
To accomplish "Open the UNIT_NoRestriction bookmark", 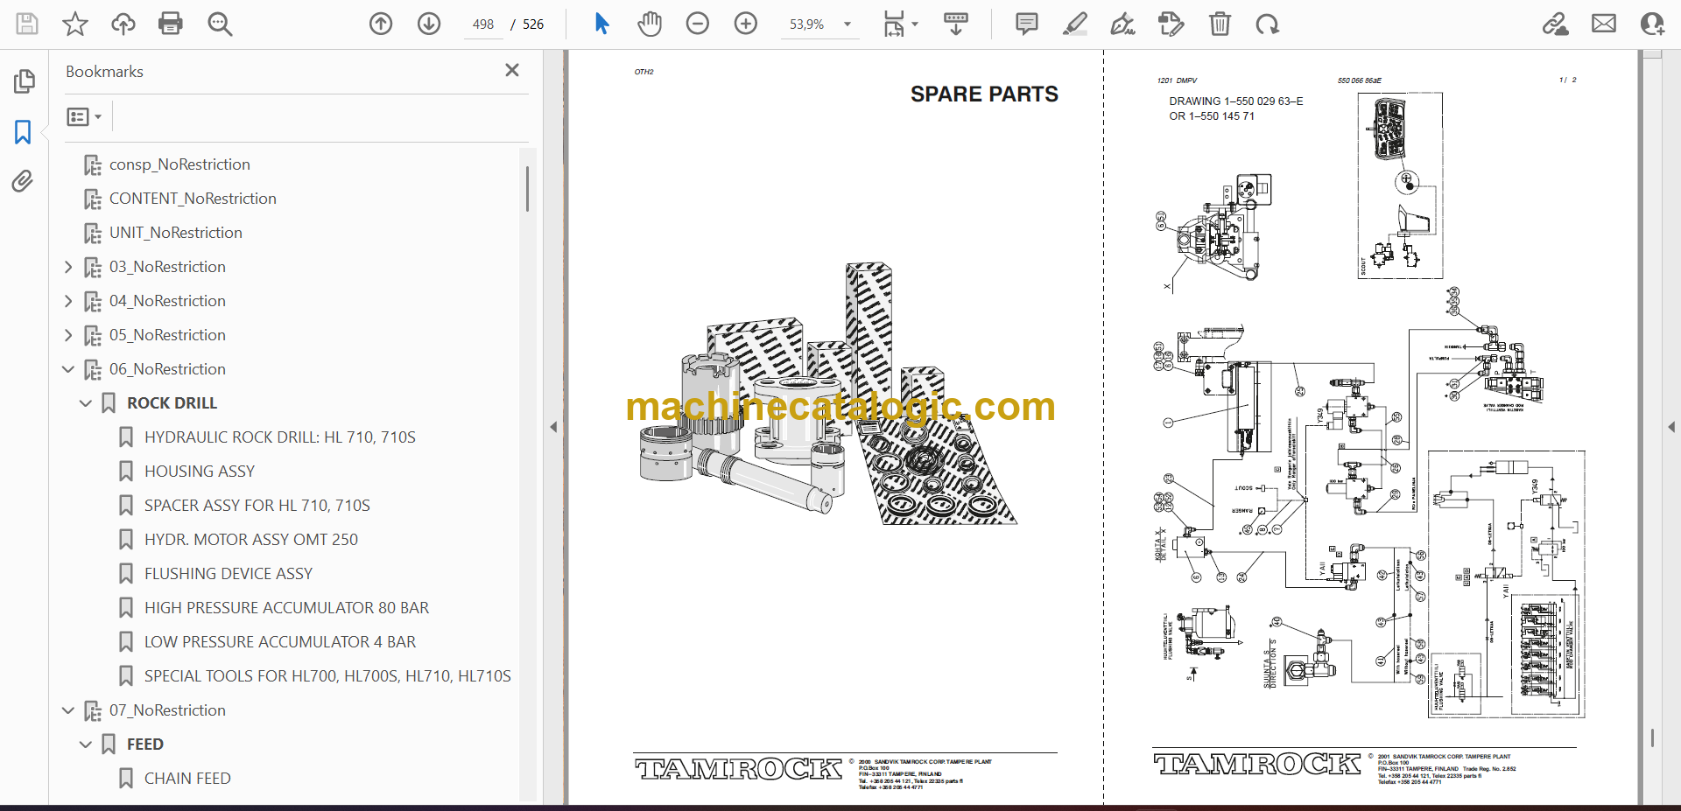I will pos(176,233).
